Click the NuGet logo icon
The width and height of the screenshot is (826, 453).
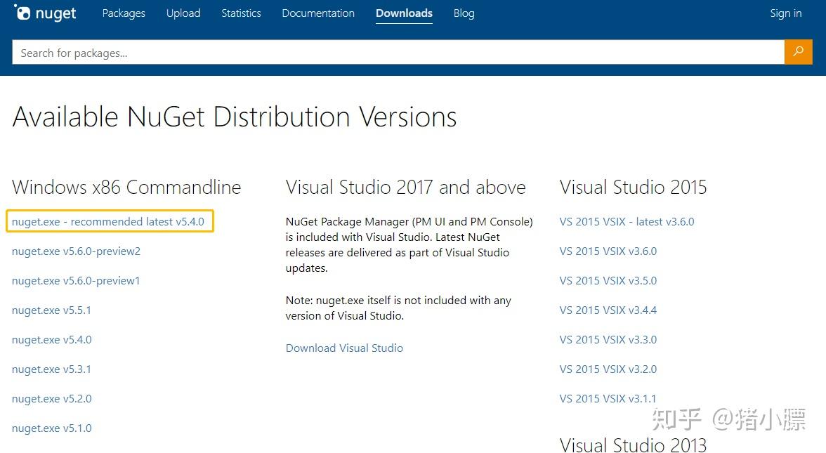[22, 13]
